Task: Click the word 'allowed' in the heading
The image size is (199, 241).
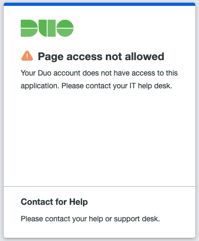Action: pyautogui.click(x=144, y=56)
